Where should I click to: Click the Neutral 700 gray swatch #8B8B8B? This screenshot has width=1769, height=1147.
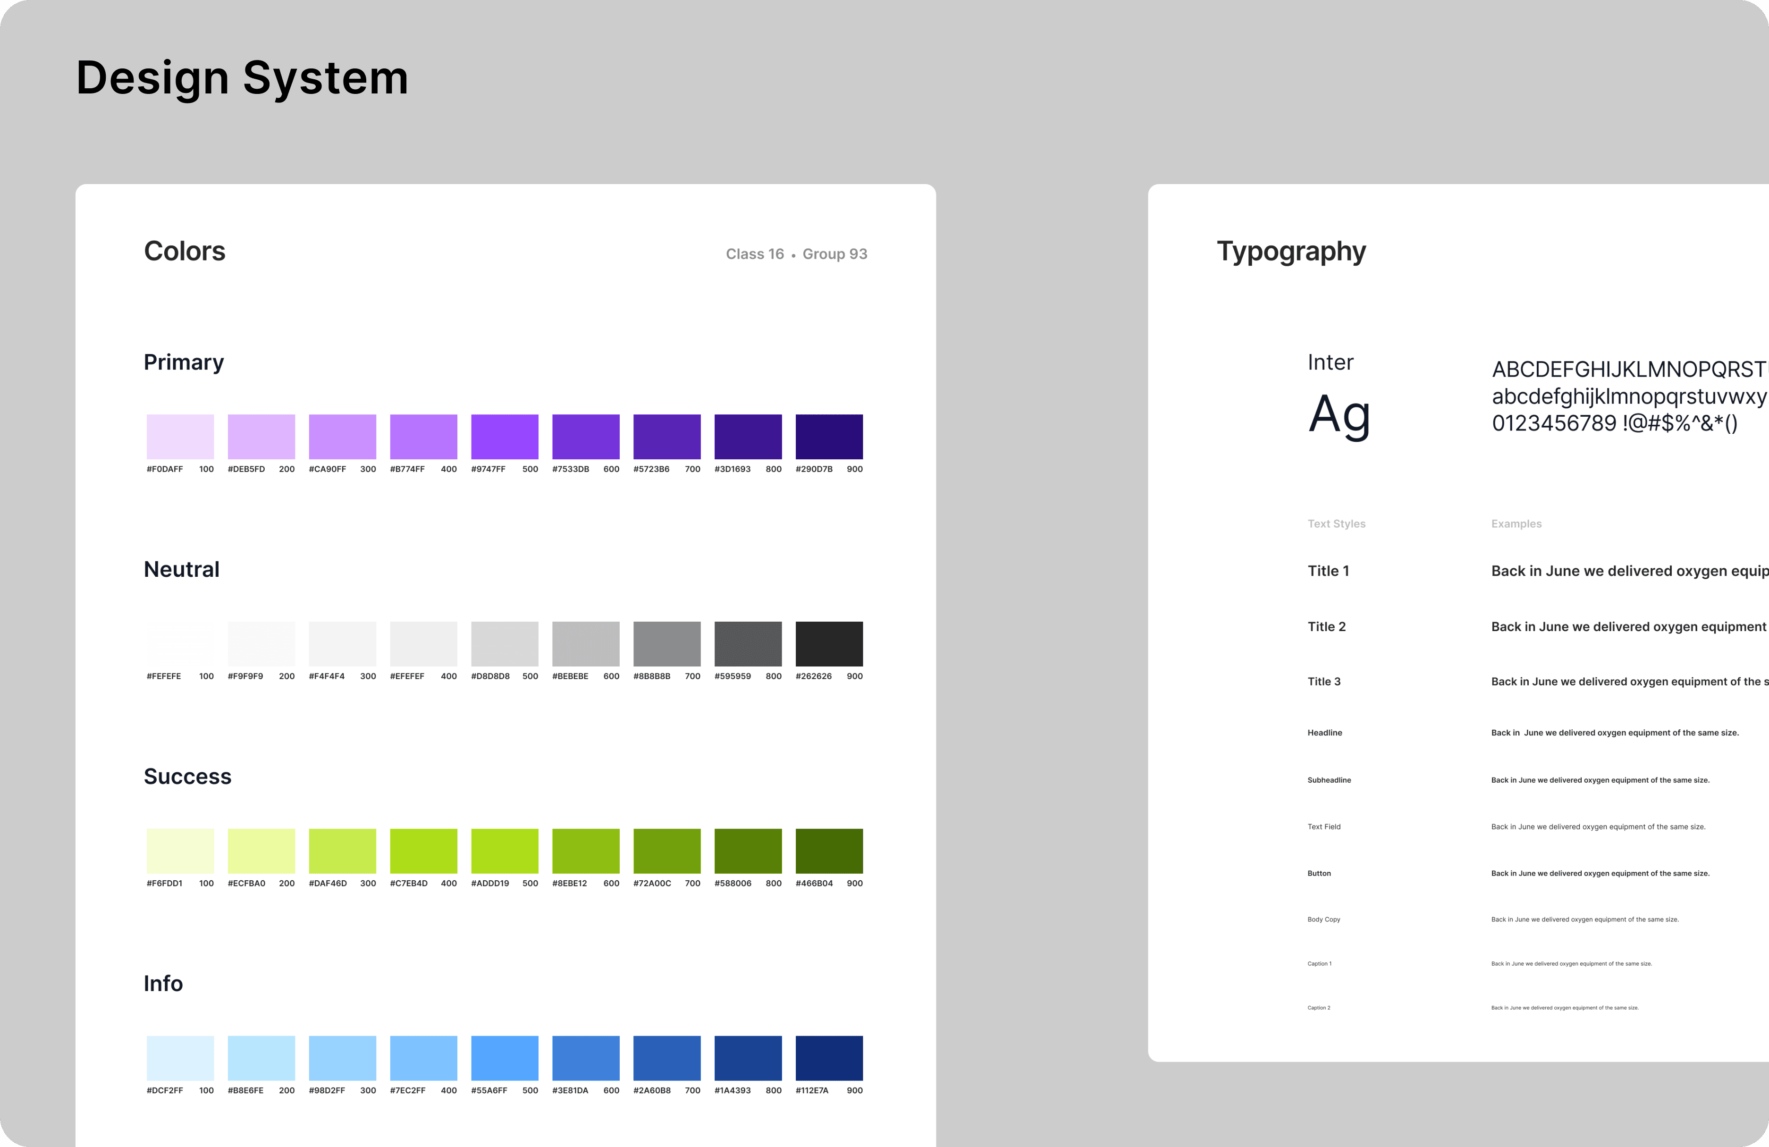tap(667, 643)
